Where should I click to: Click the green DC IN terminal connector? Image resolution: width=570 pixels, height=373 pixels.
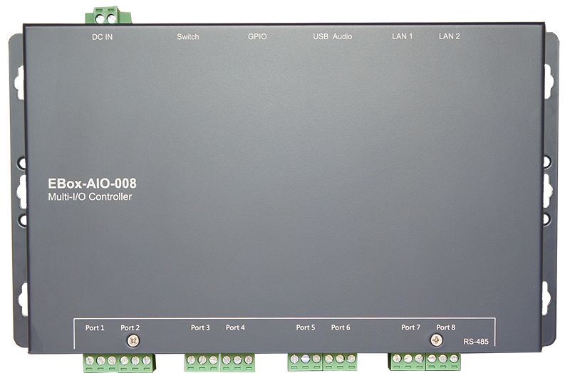coord(108,15)
